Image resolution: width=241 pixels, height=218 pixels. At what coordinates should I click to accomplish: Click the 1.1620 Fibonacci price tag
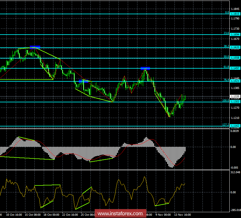click(235, 47)
